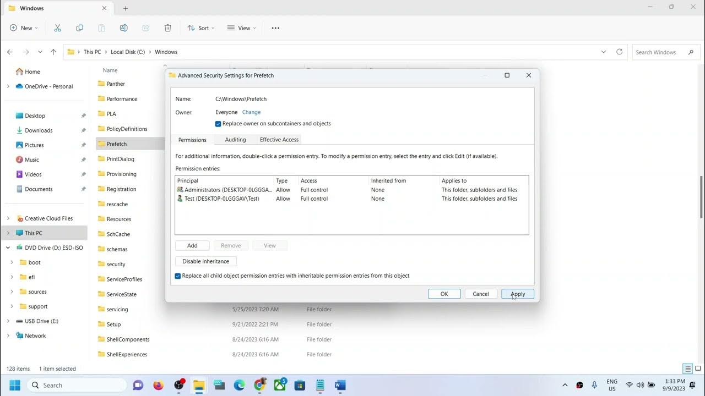Click the Apply button
Screen dimensions: 705x396
tap(518, 294)
